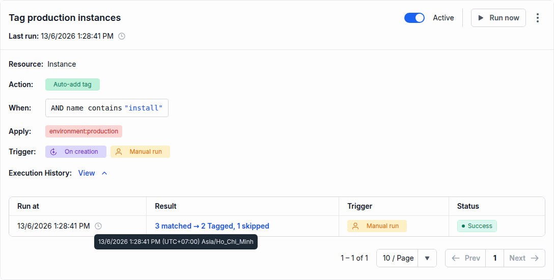Open the 10 / Page dropdown arrow
The height and width of the screenshot is (280, 554).
tap(427, 258)
